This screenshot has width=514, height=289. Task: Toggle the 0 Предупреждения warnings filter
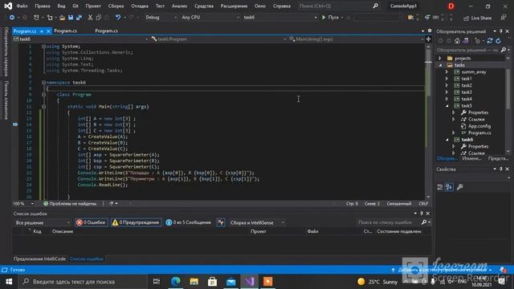coord(136,222)
